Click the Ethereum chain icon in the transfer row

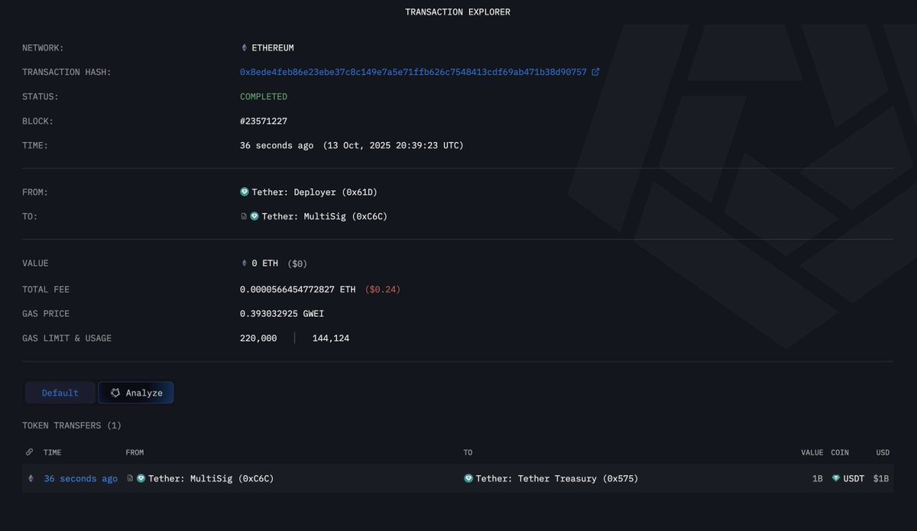pyautogui.click(x=31, y=478)
